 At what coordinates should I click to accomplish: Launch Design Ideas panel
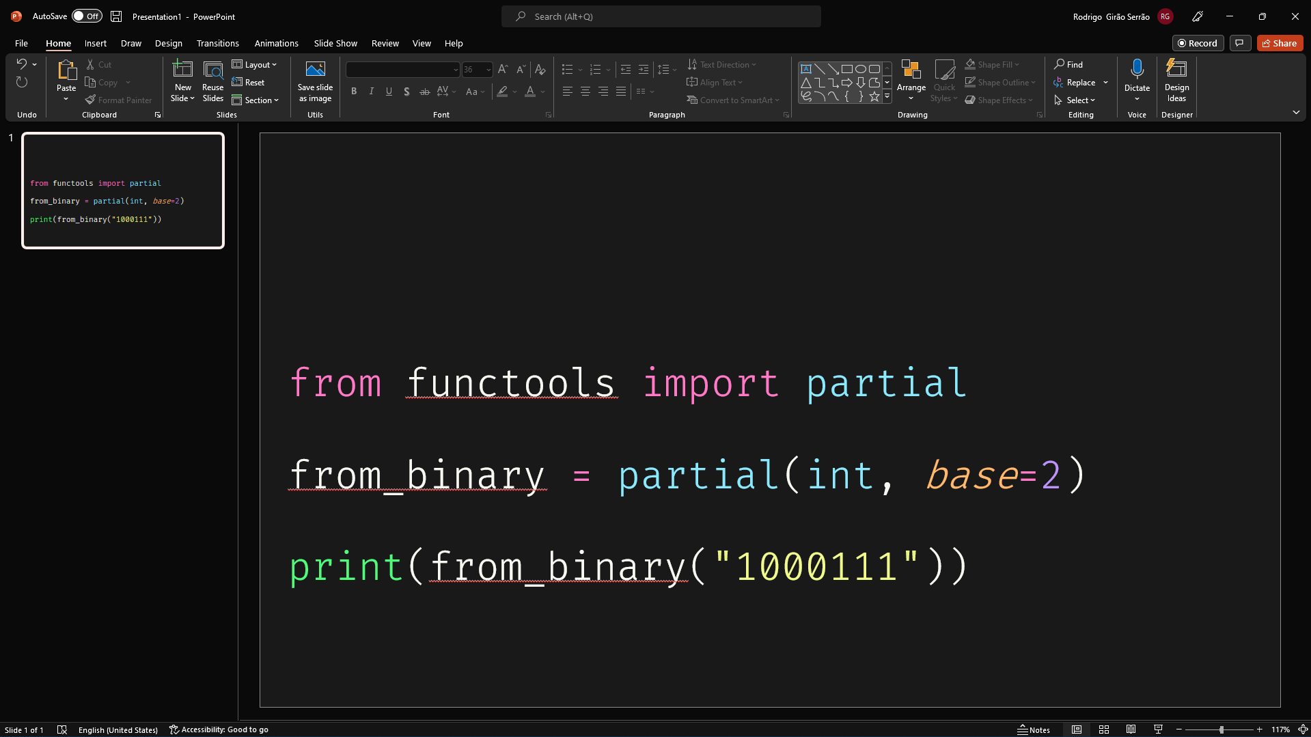pos(1176,81)
